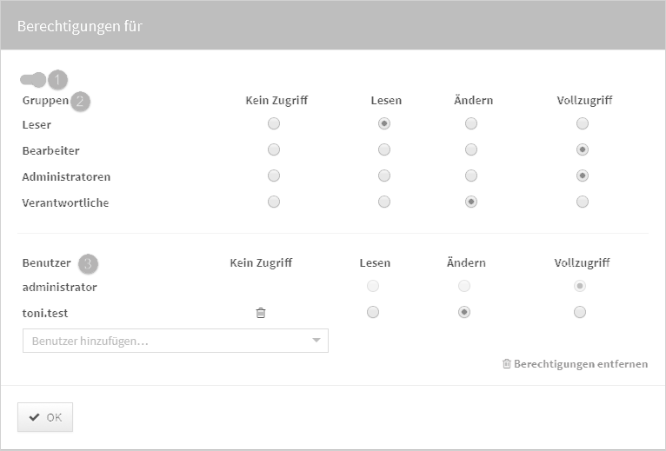
Task: Click into the Benutzer hinzufügen field
Action: (x=165, y=341)
